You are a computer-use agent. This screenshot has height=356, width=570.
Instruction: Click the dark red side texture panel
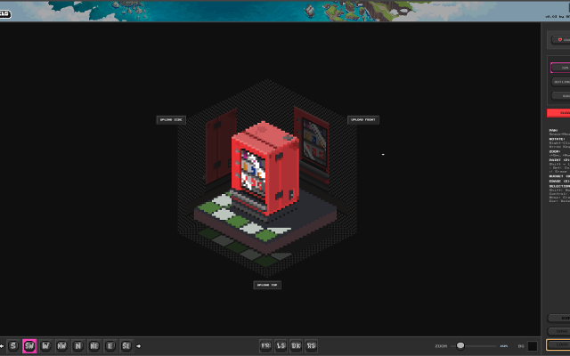tap(222, 146)
